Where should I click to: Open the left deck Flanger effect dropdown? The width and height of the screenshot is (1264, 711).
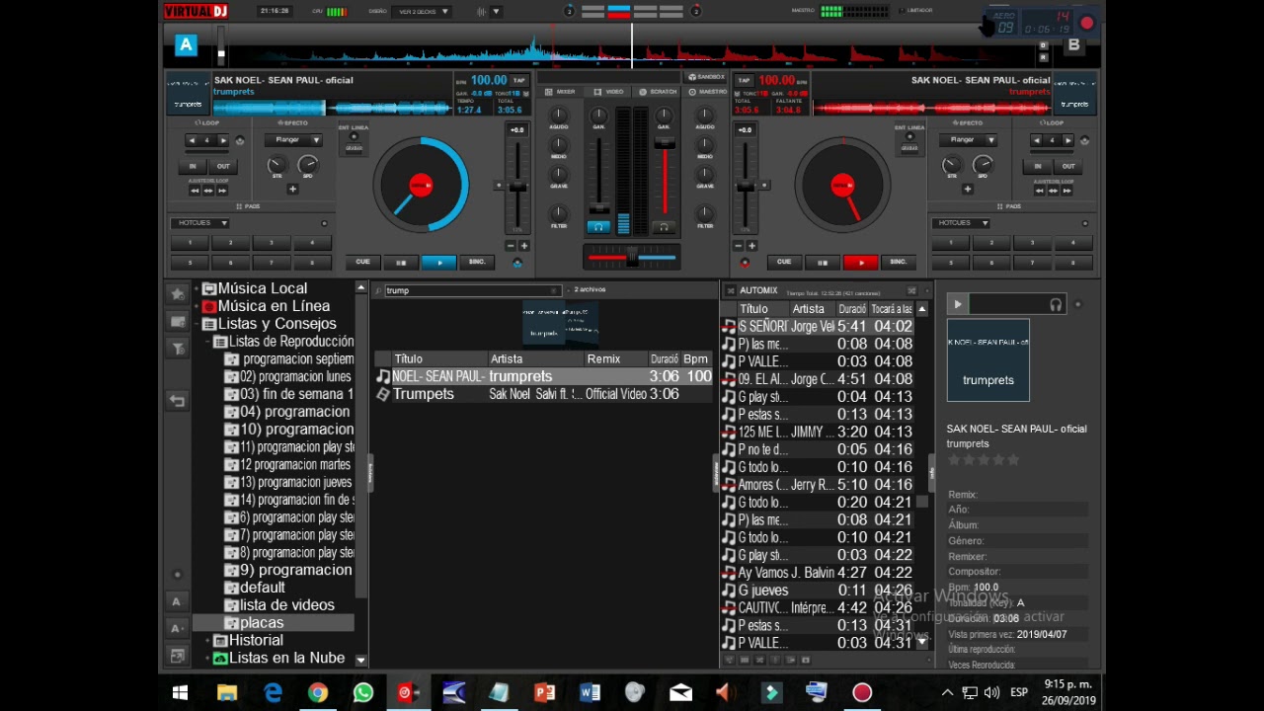click(x=293, y=140)
